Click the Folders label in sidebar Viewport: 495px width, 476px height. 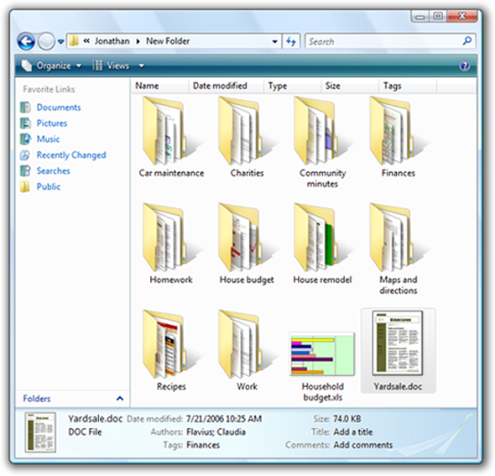pyautogui.click(x=37, y=399)
